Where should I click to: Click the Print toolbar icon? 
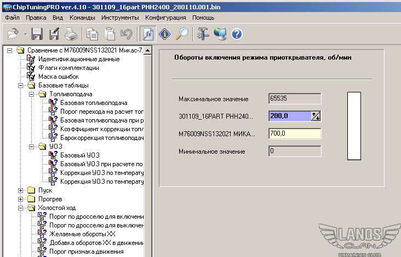pyautogui.click(x=71, y=34)
